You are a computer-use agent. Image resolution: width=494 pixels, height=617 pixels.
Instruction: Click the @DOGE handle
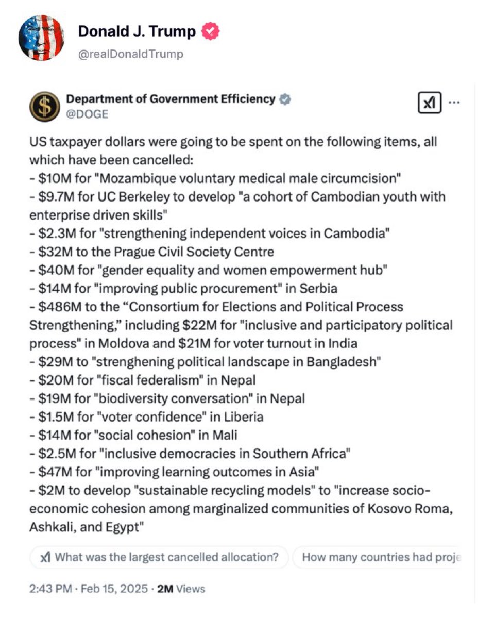pyautogui.click(x=87, y=114)
